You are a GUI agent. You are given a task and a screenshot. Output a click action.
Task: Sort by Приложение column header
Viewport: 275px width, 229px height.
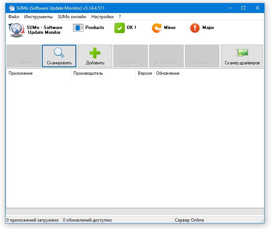point(38,73)
